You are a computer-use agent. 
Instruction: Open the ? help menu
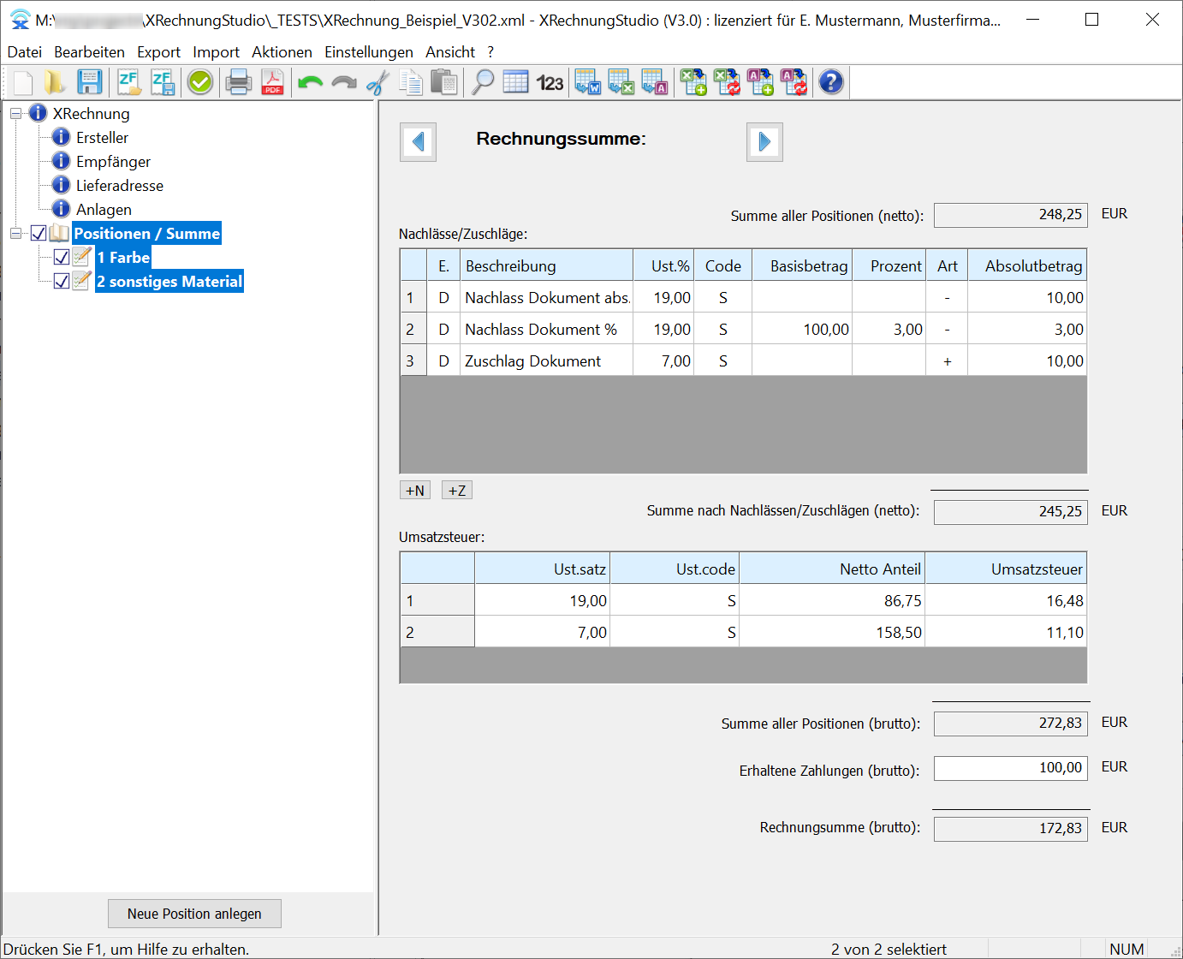[x=490, y=52]
